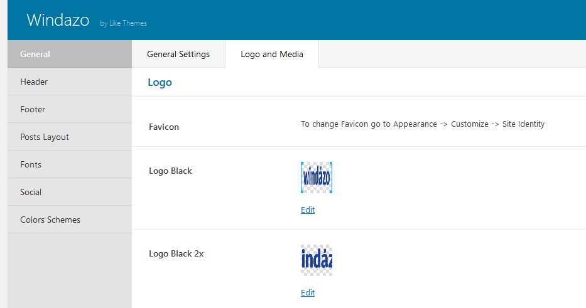This screenshot has width=586, height=308.
Task: Select Posts Layout in the sidebar
Action: point(70,137)
